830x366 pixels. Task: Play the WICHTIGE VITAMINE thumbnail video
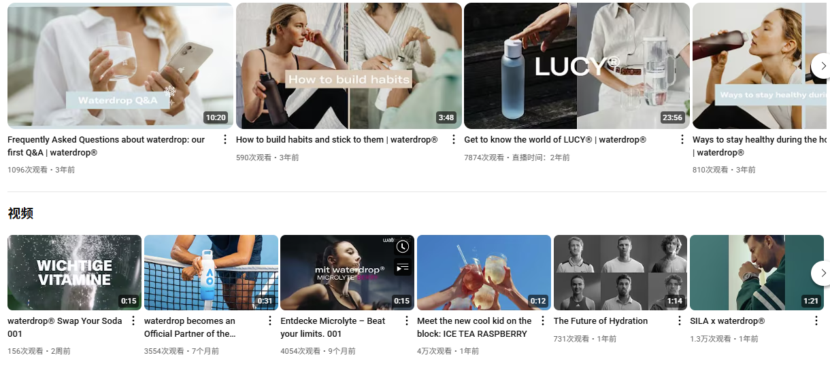[74, 273]
